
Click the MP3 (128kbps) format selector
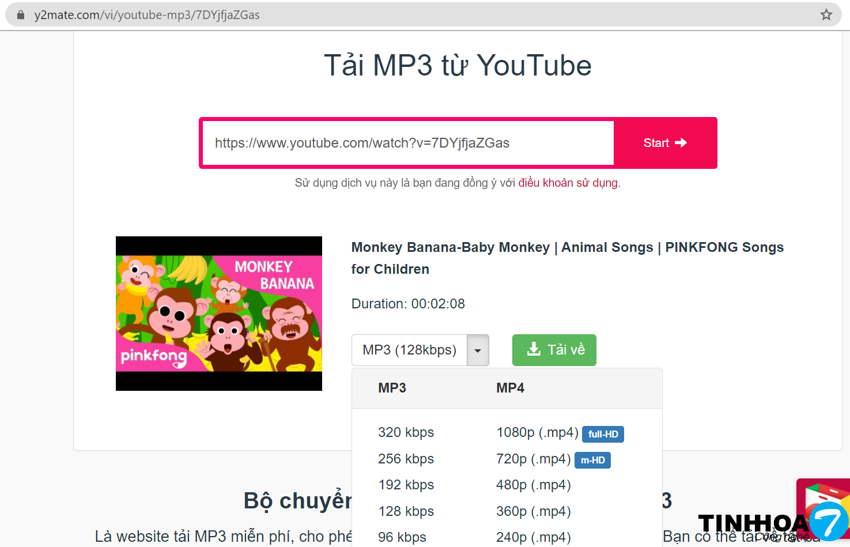coord(409,350)
